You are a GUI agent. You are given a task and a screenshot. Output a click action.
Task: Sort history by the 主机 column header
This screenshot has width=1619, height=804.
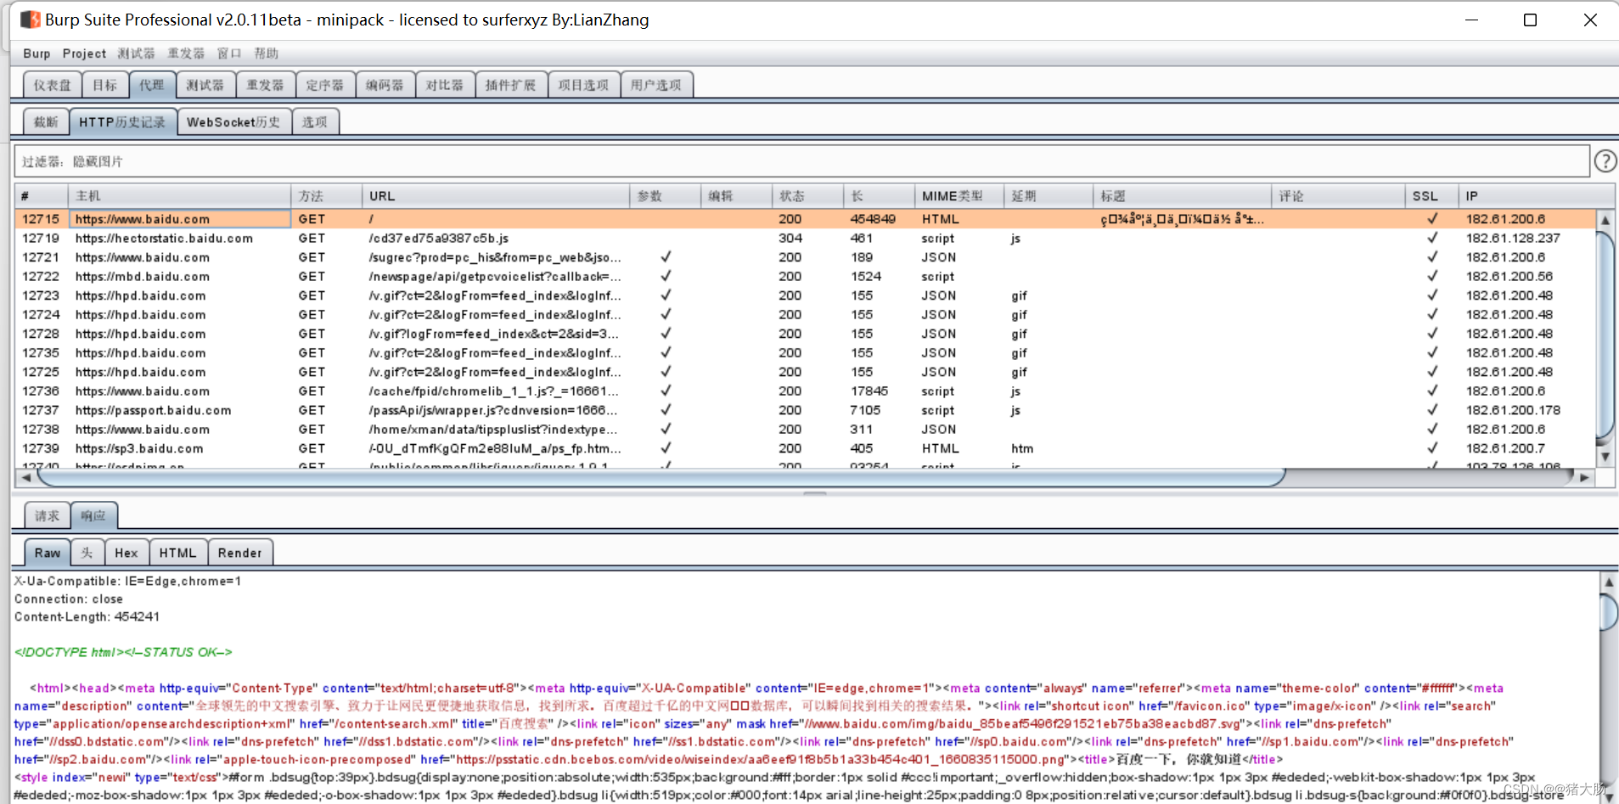(179, 196)
